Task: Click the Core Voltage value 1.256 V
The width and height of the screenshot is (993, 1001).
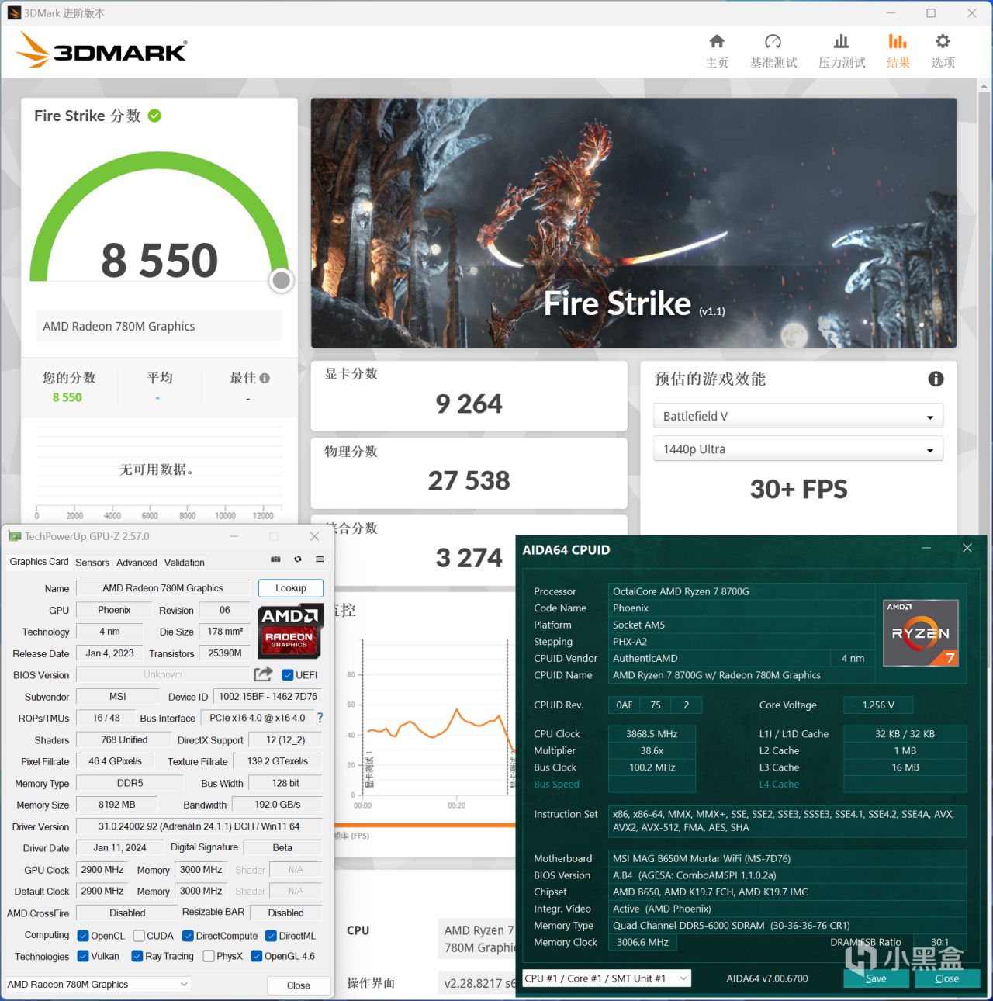Action: click(877, 705)
